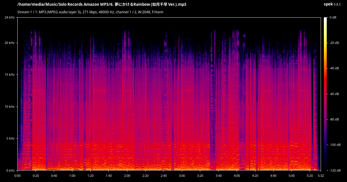
Task: Click the 5:32 end time label
Action: [x=321, y=176]
